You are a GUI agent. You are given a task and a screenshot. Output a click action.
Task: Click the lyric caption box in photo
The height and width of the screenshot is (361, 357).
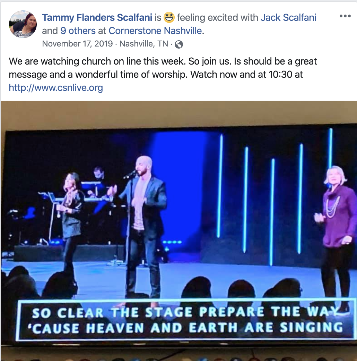tap(186, 320)
